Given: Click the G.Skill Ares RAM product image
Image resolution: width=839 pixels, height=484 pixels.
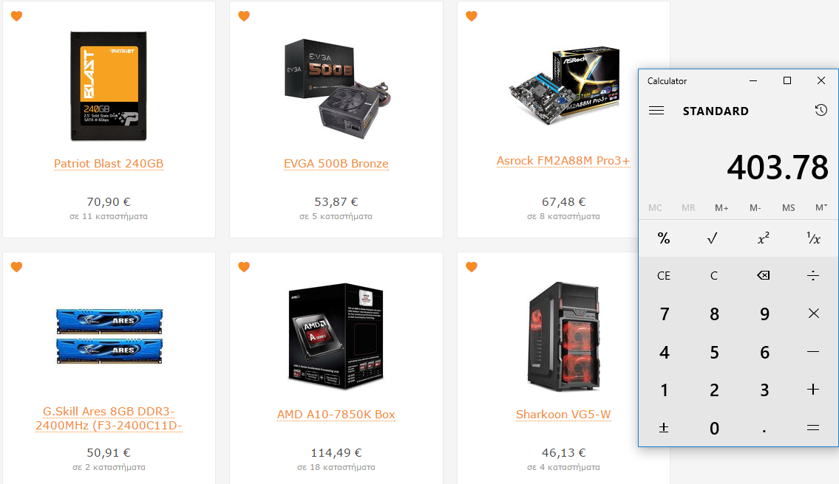Looking at the screenshot, I should pyautogui.click(x=109, y=336).
